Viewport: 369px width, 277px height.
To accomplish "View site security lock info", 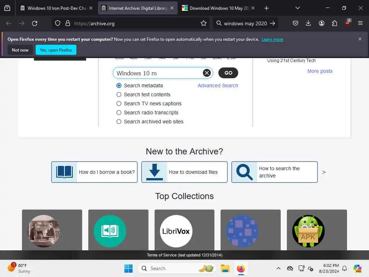I will (68, 23).
